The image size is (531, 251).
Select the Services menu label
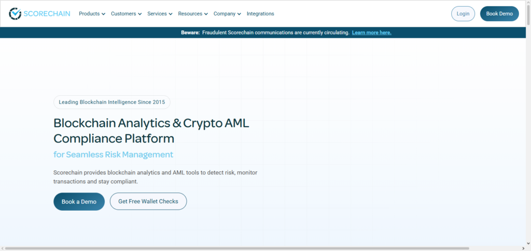[x=157, y=14]
